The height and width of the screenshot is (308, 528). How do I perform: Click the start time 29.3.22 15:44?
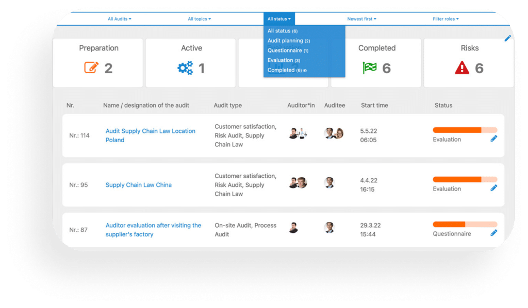point(370,230)
